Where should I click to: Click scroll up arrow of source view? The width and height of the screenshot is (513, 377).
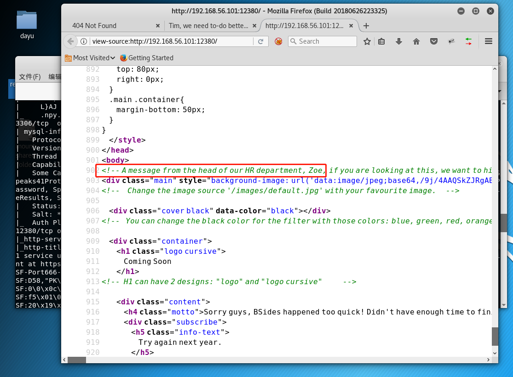tap(495, 69)
